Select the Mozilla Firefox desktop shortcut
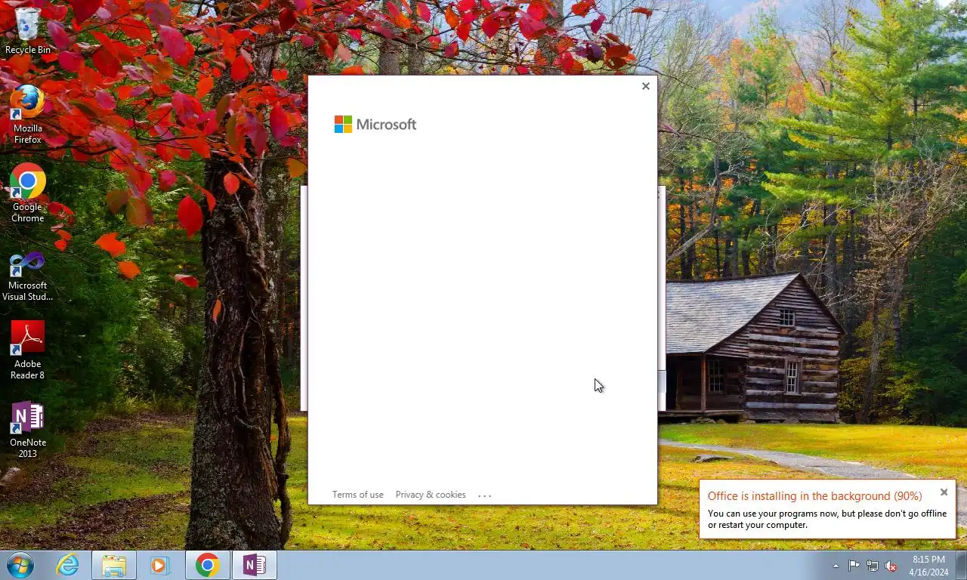967x580 pixels. click(27, 115)
